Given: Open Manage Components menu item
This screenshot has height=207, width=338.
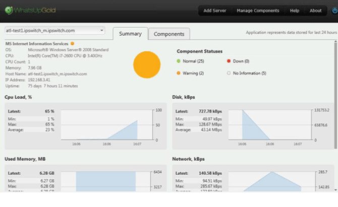Looking at the screenshot, I should (258, 11).
